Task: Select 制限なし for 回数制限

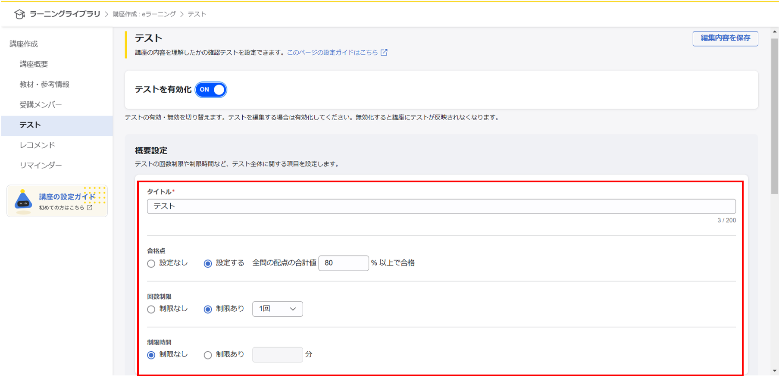Action: pos(151,309)
